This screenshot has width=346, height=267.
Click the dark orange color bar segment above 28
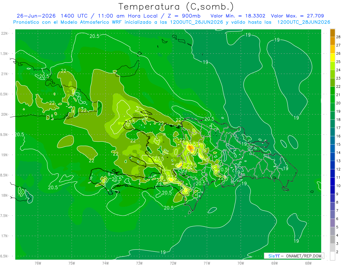[332, 33]
